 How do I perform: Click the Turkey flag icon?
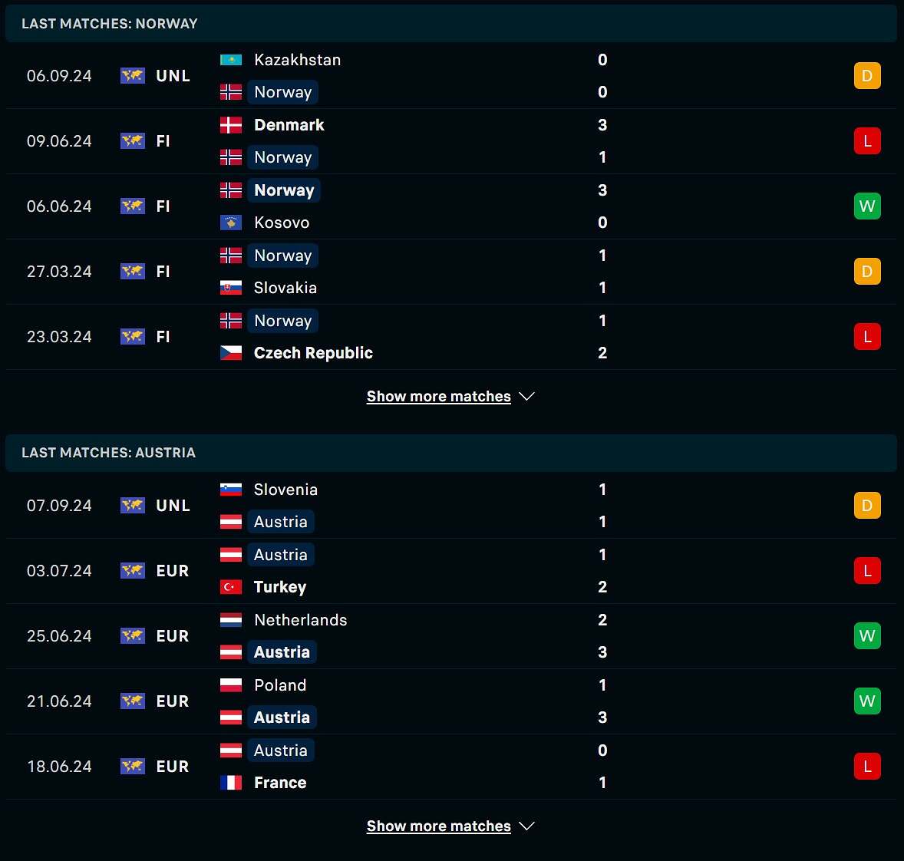[x=231, y=587]
